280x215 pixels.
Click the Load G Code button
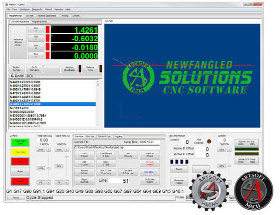coord(84,155)
